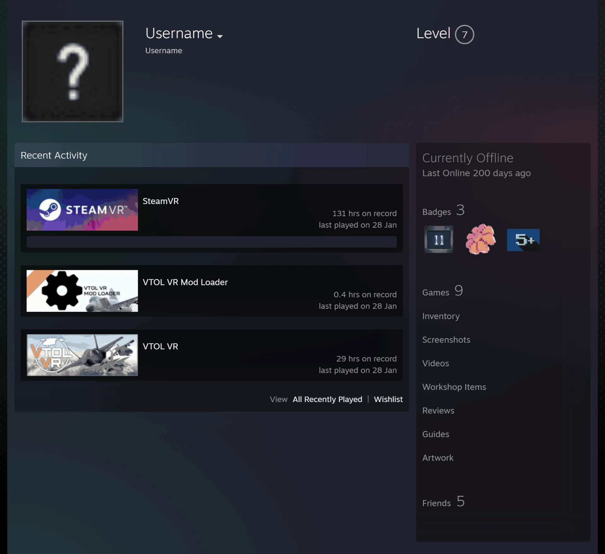Open the Friends 5 list
The height and width of the screenshot is (554, 605).
pyautogui.click(x=443, y=502)
